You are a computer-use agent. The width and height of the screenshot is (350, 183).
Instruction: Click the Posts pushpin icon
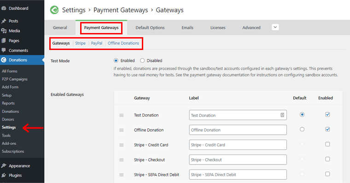4,21
